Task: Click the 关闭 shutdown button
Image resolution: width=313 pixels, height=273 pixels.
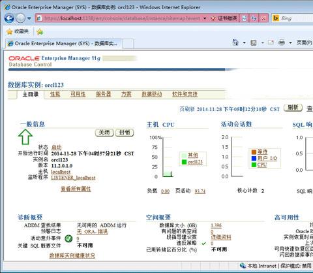Action: (x=104, y=133)
